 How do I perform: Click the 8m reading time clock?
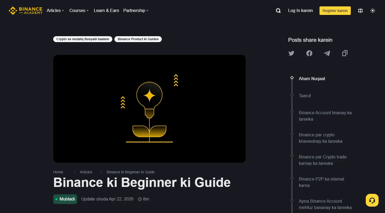point(143,199)
